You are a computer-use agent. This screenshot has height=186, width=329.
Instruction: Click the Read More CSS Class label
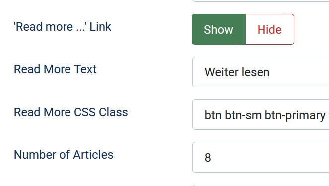pos(70,112)
